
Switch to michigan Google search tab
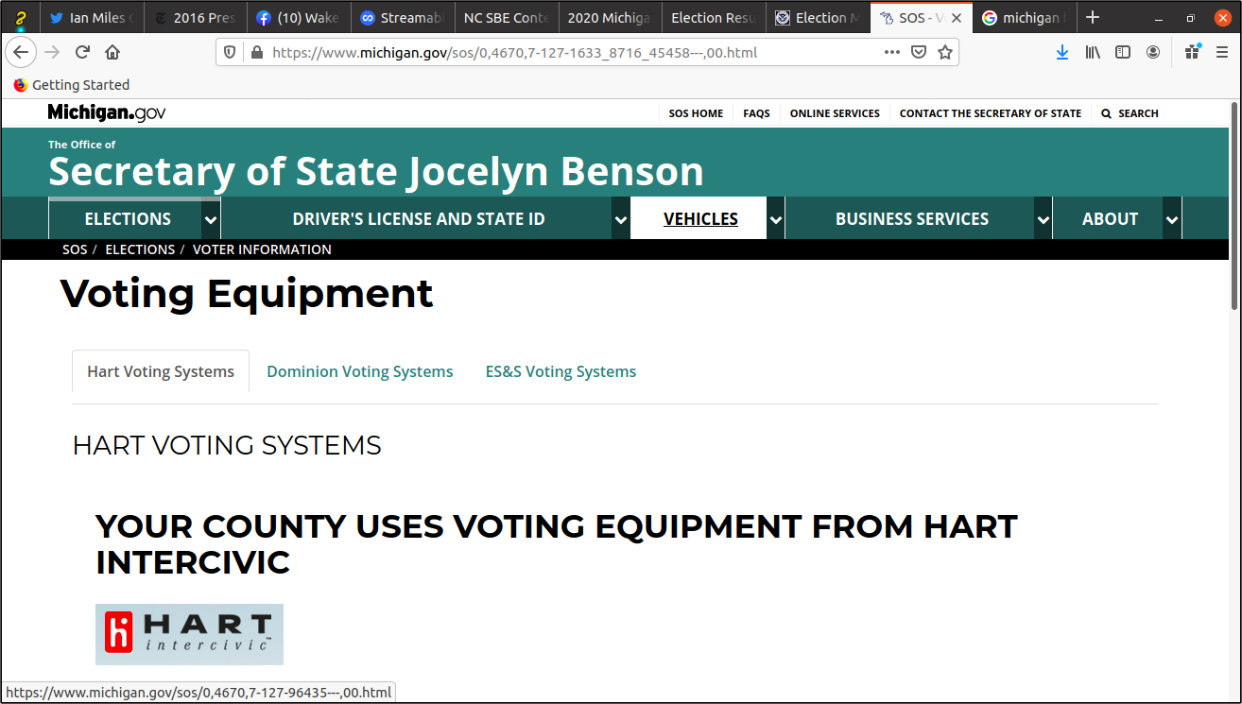(1025, 18)
